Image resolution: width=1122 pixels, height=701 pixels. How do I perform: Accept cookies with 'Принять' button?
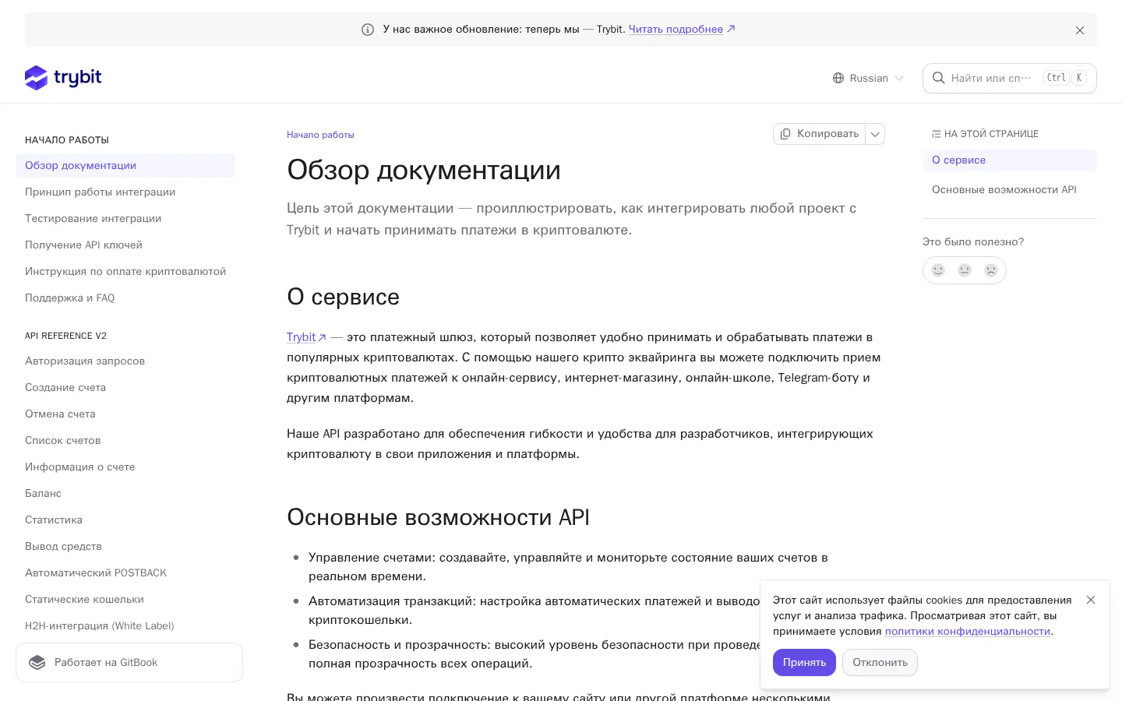[x=804, y=662]
